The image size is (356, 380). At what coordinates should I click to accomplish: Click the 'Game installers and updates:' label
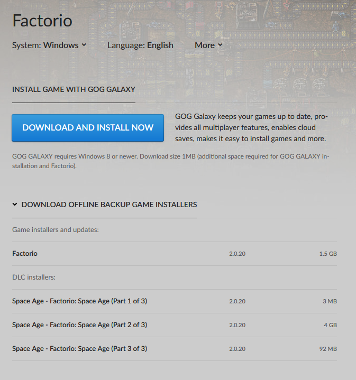coord(56,229)
